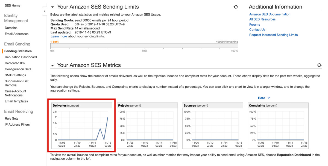
Task: Click the sending quota progress bar
Action: 144,46
